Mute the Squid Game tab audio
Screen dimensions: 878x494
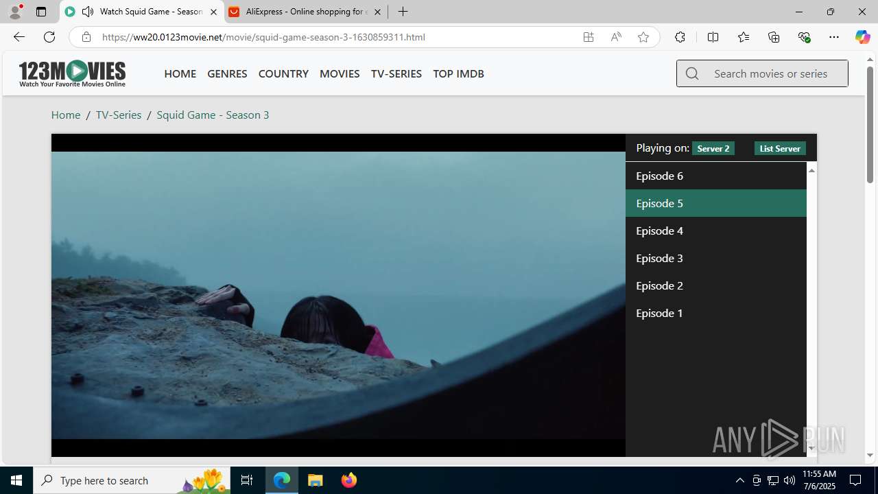point(88,12)
